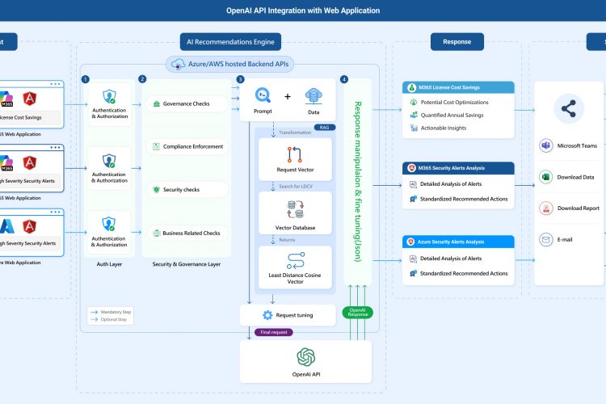Click the Potential Cost Optimizations icon
Viewport: 606px width, 404px height.
[414, 103]
